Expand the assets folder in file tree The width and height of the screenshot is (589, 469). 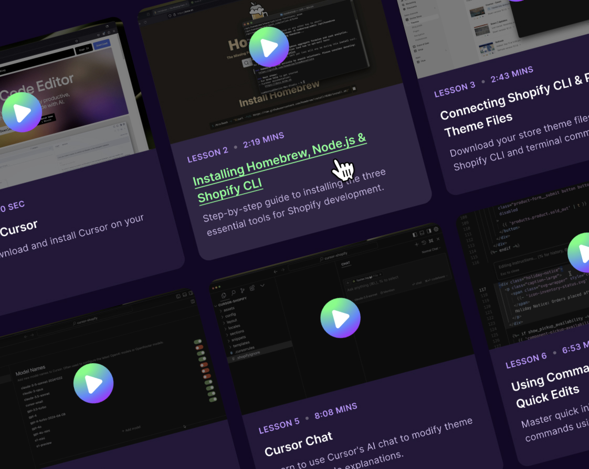click(229, 310)
